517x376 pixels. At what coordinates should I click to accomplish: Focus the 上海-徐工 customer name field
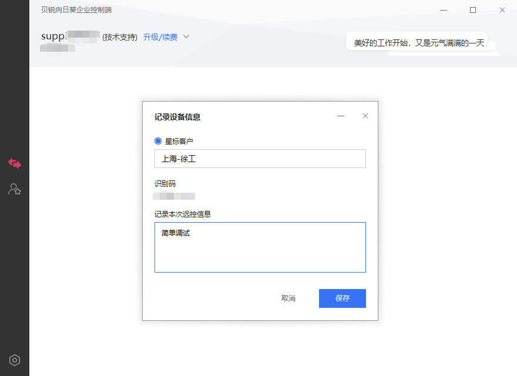260,159
